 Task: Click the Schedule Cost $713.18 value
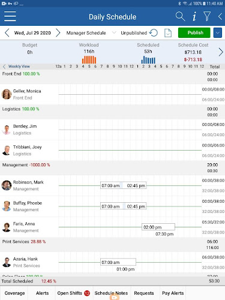(x=193, y=52)
